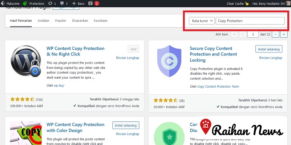
Task: Open Secure Copy Content Protection shield thumbnail
Action: [169, 61]
